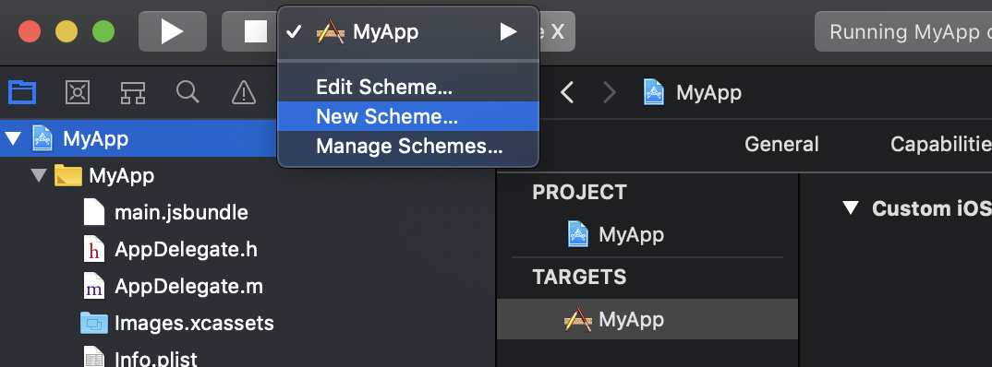Open AppDelegate.m file
This screenshot has height=367, width=992.
[188, 286]
